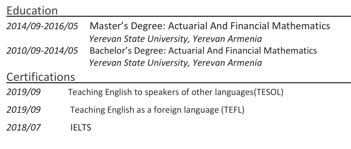The image size is (351, 149).
Task: Click the 2010/09-2014/05 date range
Action: tap(42, 51)
